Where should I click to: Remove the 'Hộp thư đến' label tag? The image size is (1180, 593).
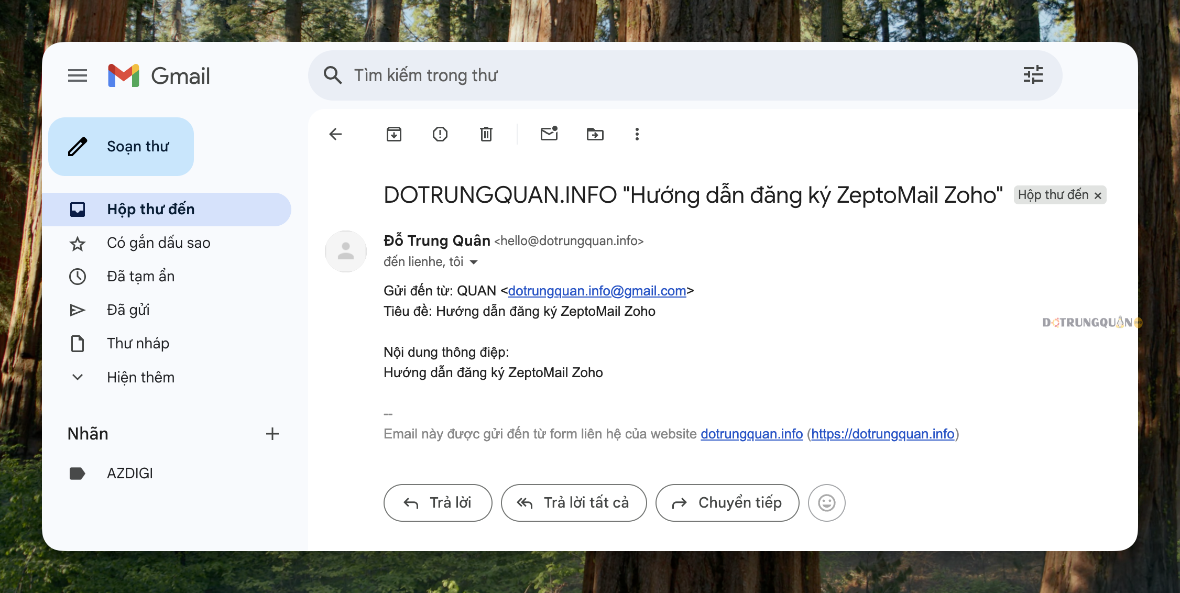(1098, 195)
